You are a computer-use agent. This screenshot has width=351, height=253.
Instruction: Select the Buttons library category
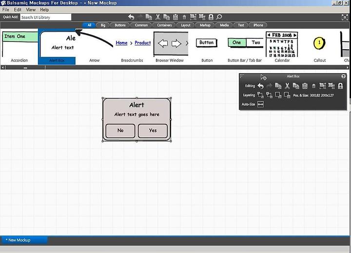tap(120, 25)
